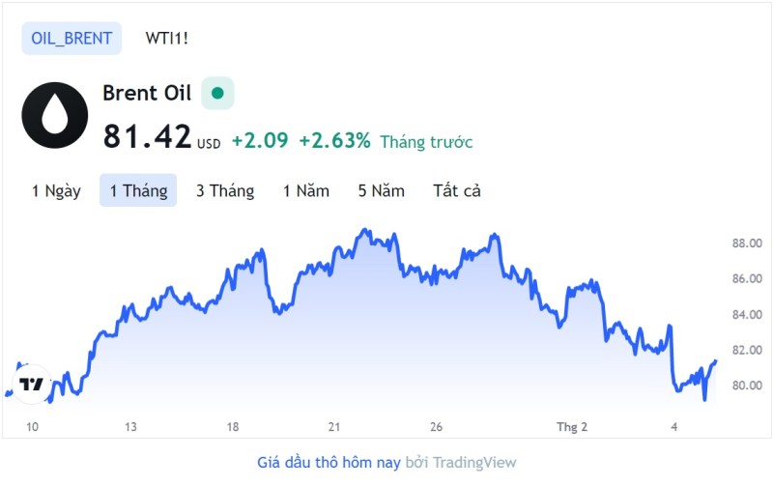
Task: Click the 26 date label on axis
Action: (436, 427)
